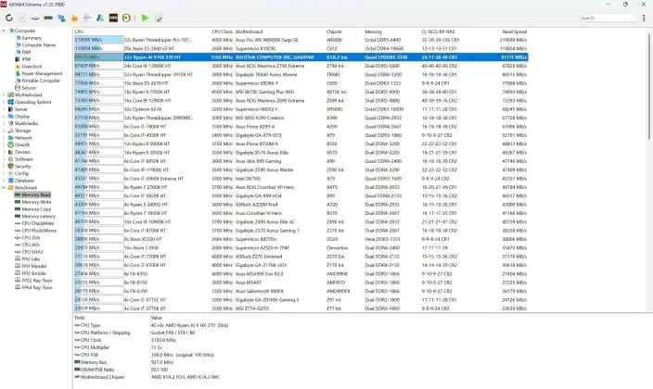Viewport: 653px width, 389px height.
Task: Sort by the CL-RCD-RP-RAS column header
Action: pyautogui.click(x=438, y=31)
